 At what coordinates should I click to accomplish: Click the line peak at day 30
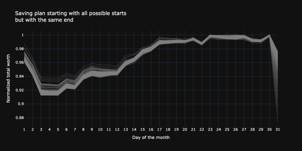point(269,35)
